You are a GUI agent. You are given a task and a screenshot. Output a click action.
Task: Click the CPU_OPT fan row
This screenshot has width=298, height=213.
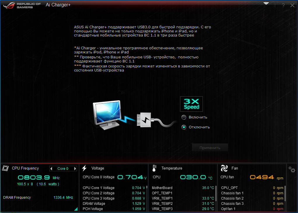tap(252, 188)
